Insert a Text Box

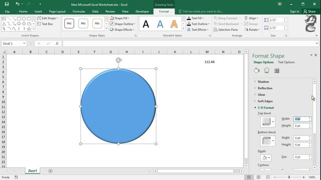point(45,24)
